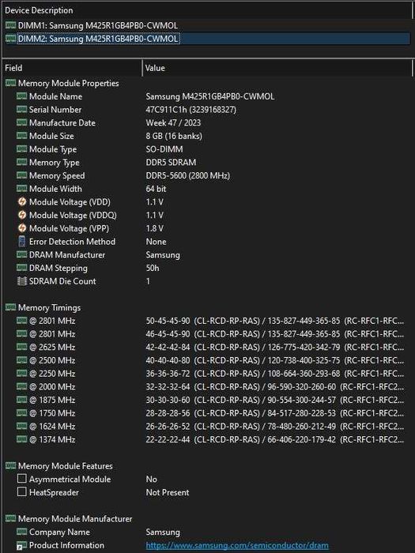
Task: Click the voltage icon for Module Voltage (VPP)
Action: click(22, 228)
